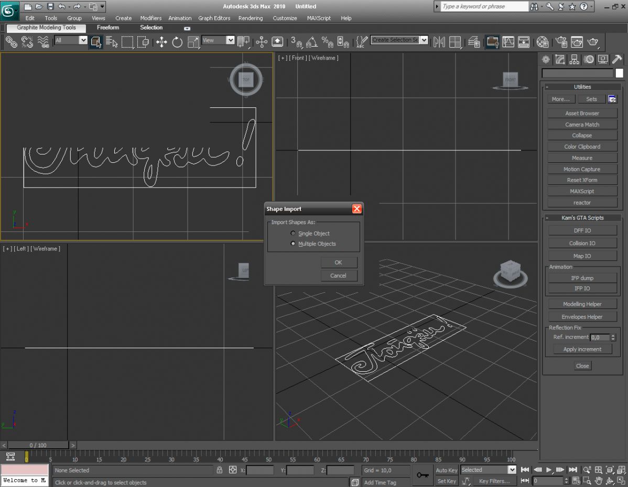Viewport: 628px width, 487px height.
Task: Open Asset Browser utility
Action: (582, 113)
